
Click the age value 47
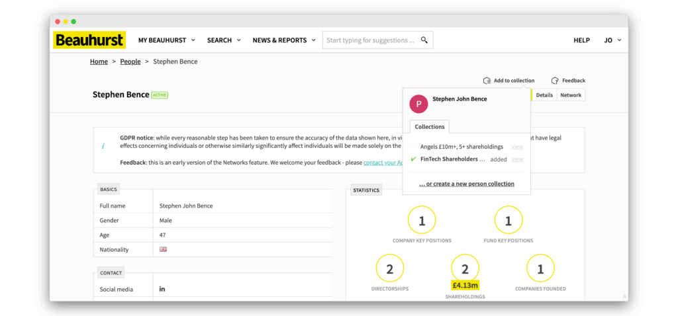(163, 235)
